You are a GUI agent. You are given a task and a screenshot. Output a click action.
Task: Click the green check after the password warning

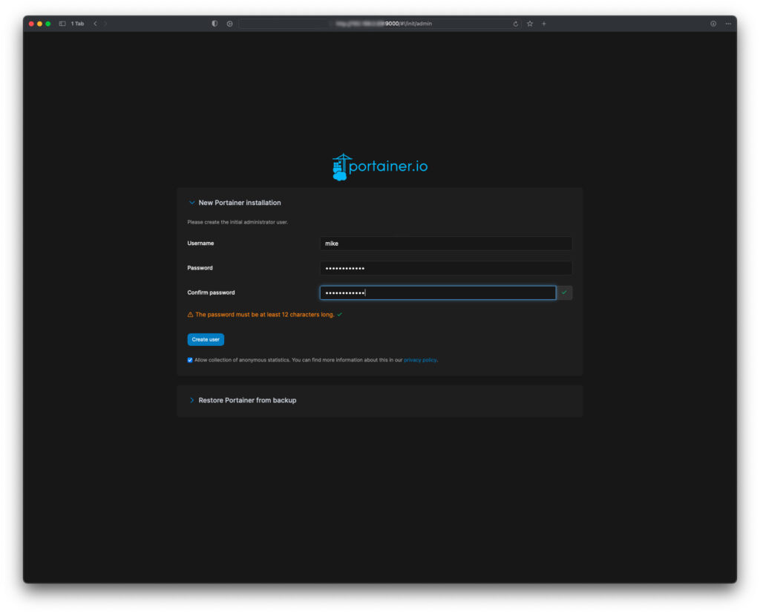(340, 315)
